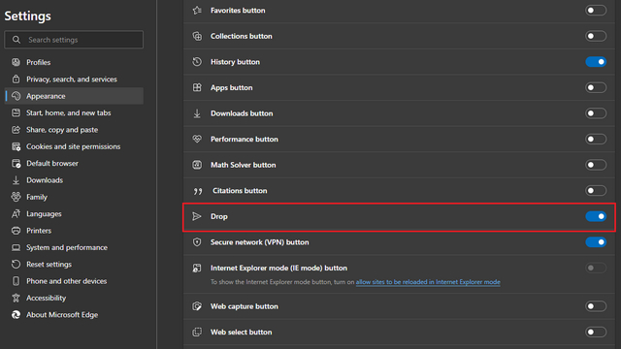The image size is (621, 349).
Task: Open the Internet Explorer mode reload link
Action: [428, 282]
